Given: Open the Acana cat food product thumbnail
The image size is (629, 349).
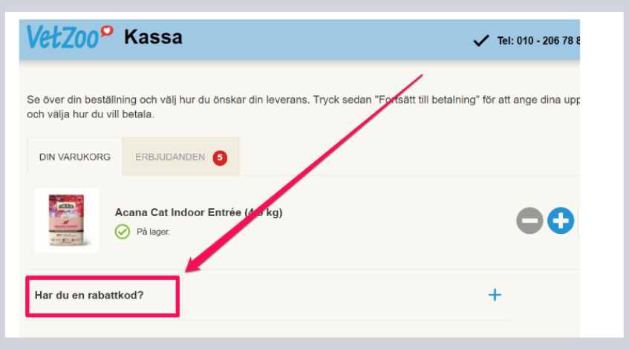Looking at the screenshot, I should (x=67, y=221).
